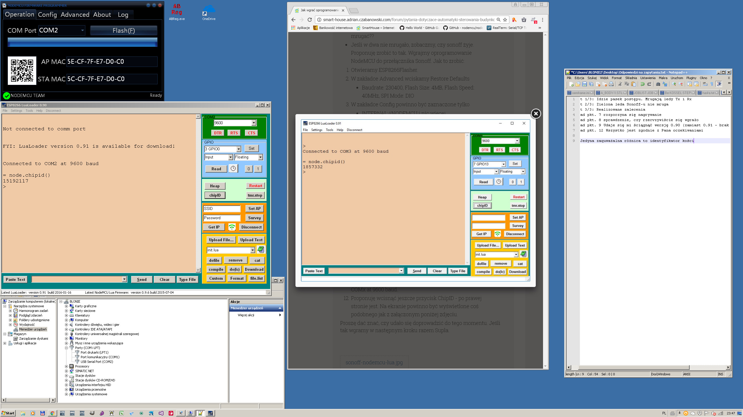Click green WiFi icon next to Get IP
Screen dimensions: 743x417
pos(232,227)
